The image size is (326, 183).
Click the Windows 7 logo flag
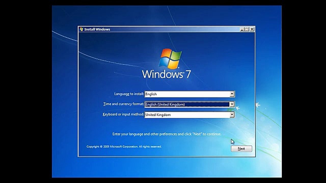pyautogui.click(x=170, y=59)
